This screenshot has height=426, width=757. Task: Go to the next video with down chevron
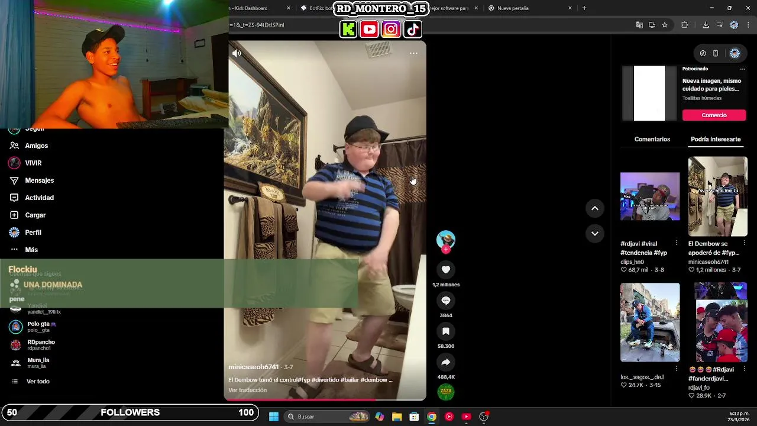click(595, 234)
